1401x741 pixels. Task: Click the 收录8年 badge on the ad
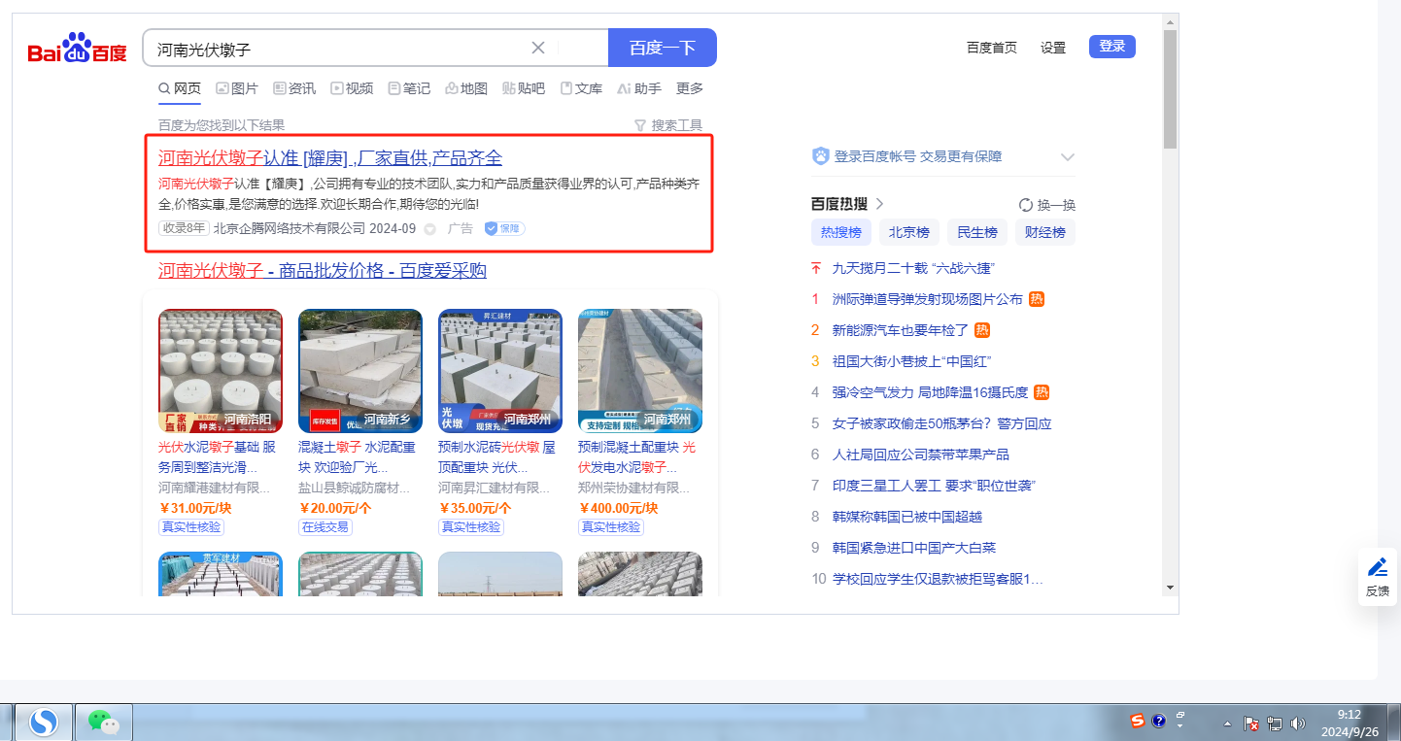click(184, 229)
